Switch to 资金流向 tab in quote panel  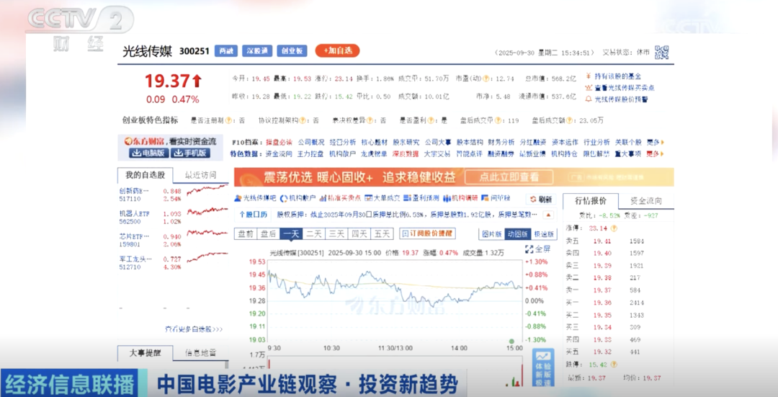pos(646,201)
